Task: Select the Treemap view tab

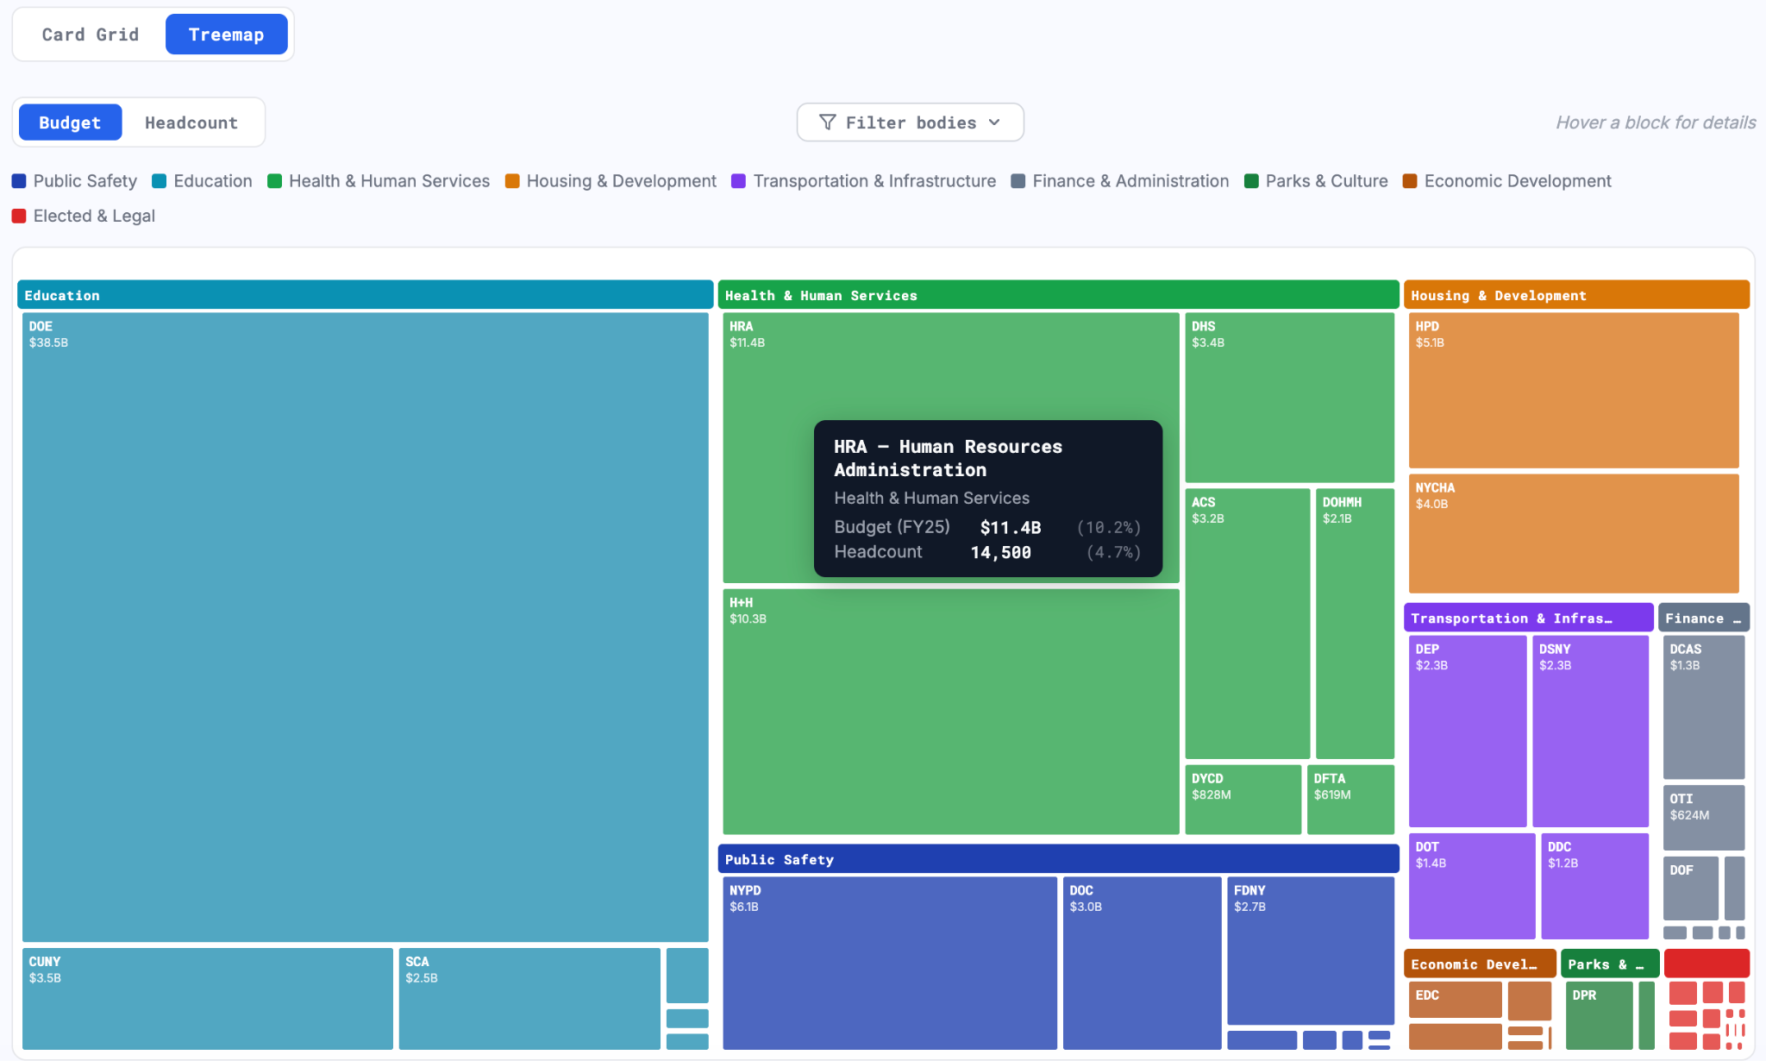Action: [226, 35]
